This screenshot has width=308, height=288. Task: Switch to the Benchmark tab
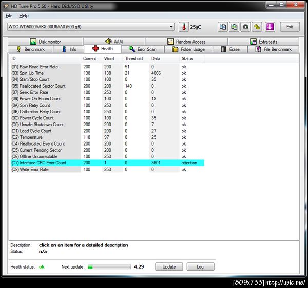[30, 49]
